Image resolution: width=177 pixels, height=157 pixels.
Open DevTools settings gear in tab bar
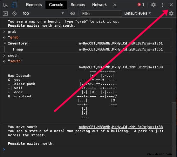point(153,5)
